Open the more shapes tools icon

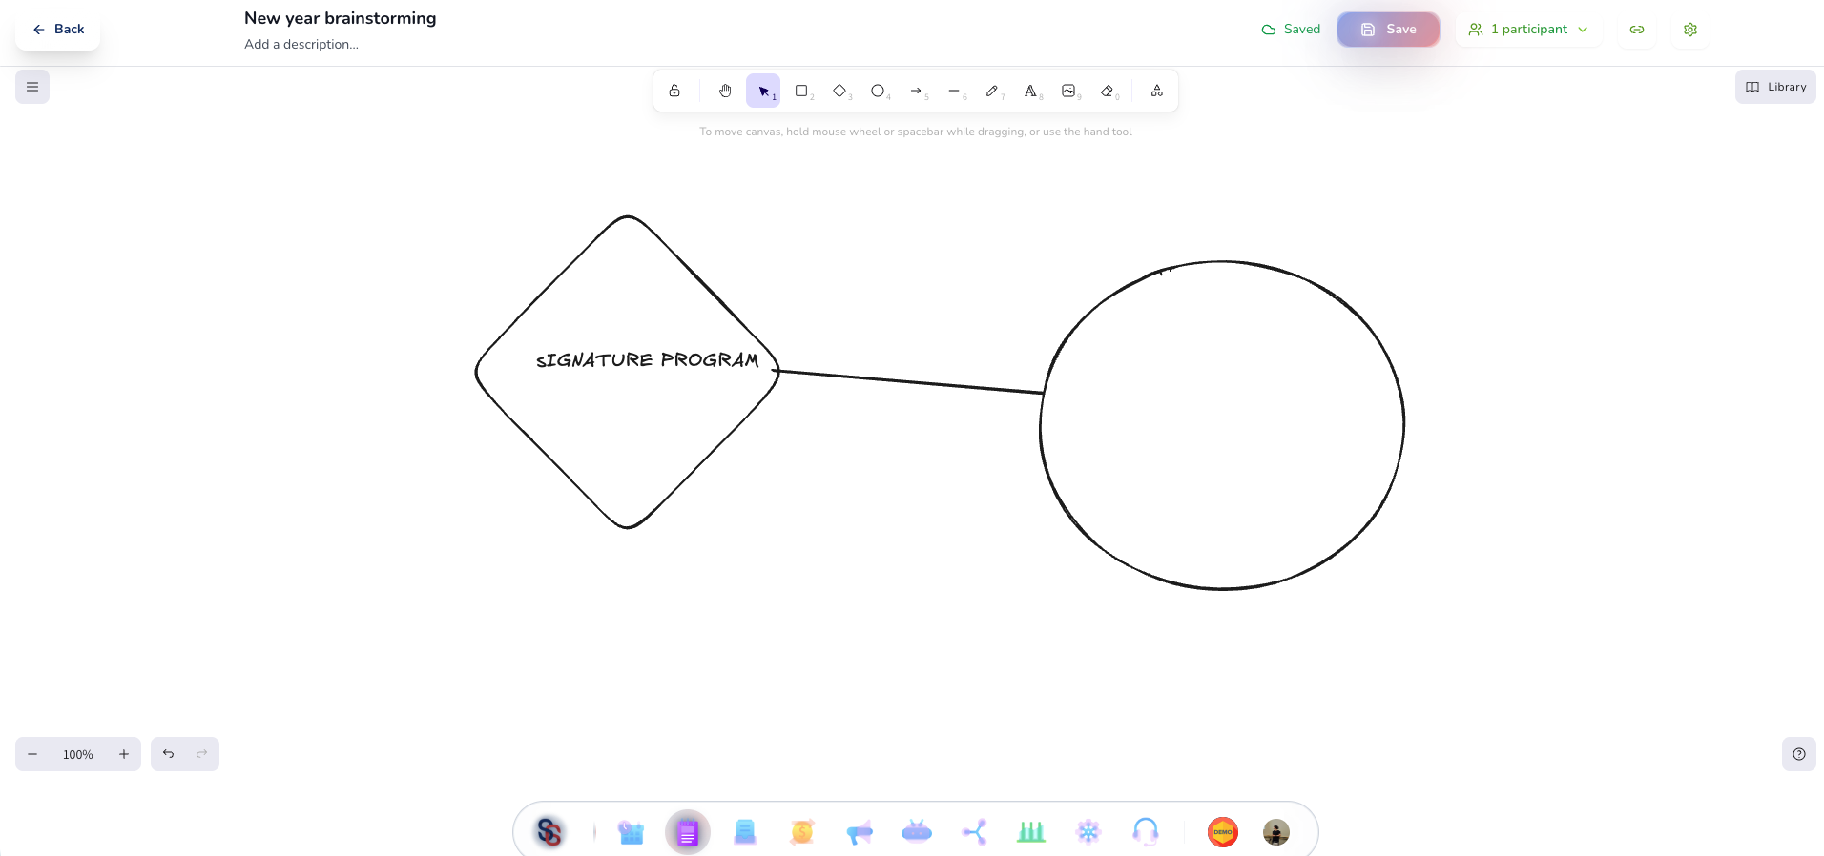pyautogui.click(x=1156, y=91)
